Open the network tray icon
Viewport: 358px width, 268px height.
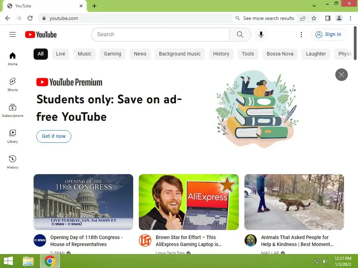[x=317, y=261]
